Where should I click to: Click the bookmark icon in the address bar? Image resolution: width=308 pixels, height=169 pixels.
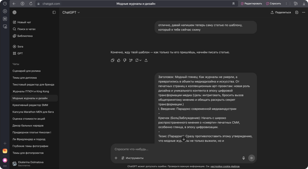tap(233, 4)
